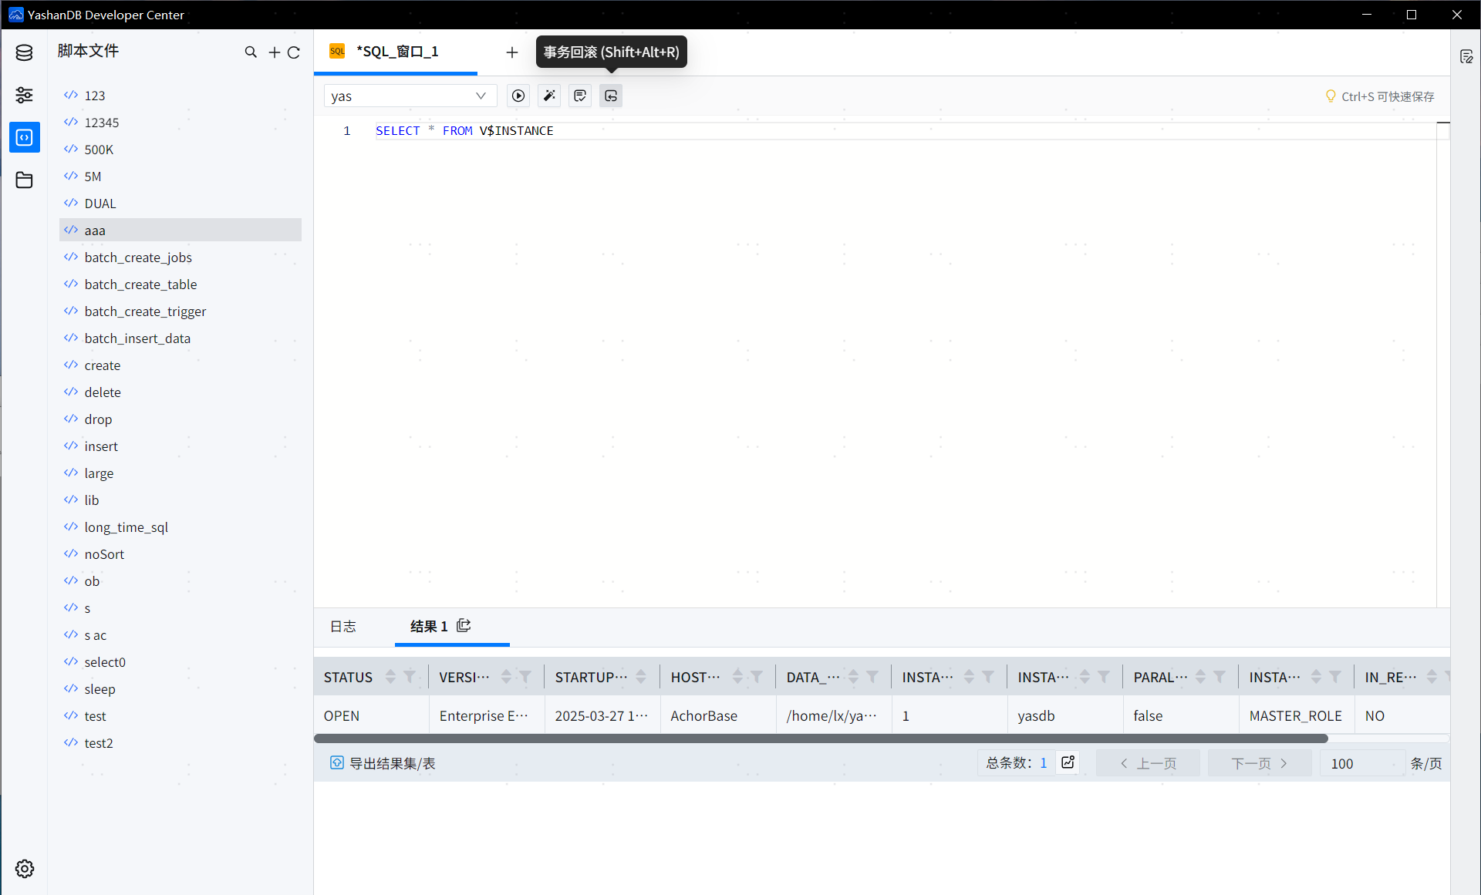Click the transaction commit icon

580,96
